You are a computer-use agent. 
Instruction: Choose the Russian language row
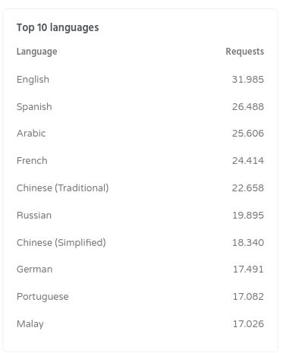(140, 216)
